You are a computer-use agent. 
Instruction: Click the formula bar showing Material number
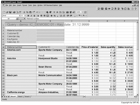point(82,19)
